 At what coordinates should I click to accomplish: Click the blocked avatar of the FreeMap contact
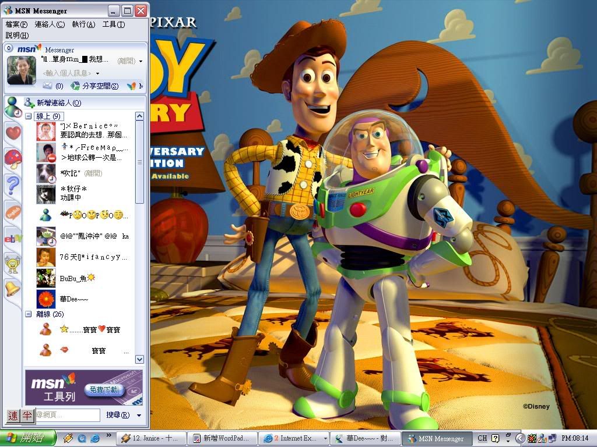point(45,152)
